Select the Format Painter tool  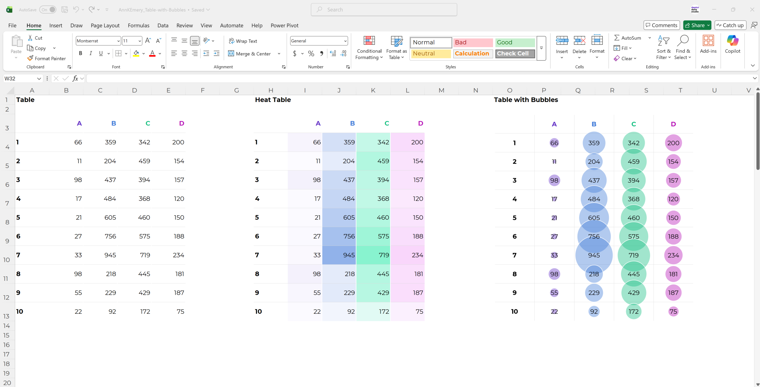pyautogui.click(x=47, y=58)
